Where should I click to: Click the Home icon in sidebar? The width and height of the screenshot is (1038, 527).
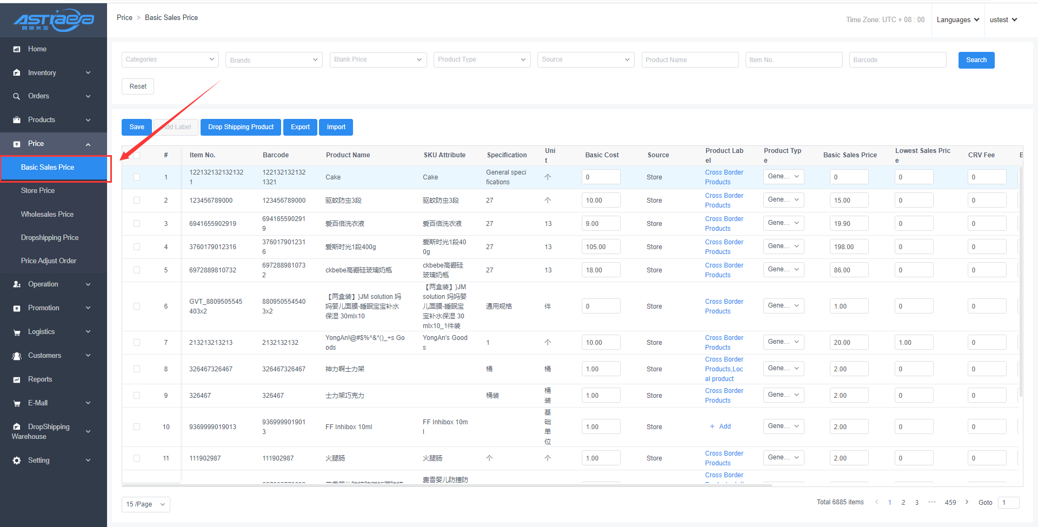[x=17, y=49]
